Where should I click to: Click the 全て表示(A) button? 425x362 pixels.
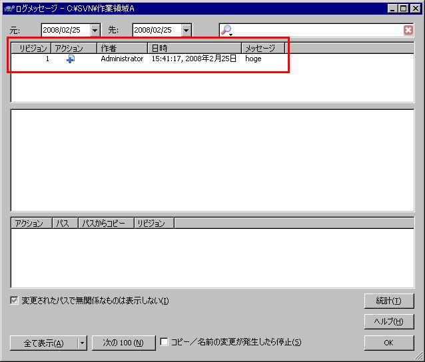(x=44, y=343)
